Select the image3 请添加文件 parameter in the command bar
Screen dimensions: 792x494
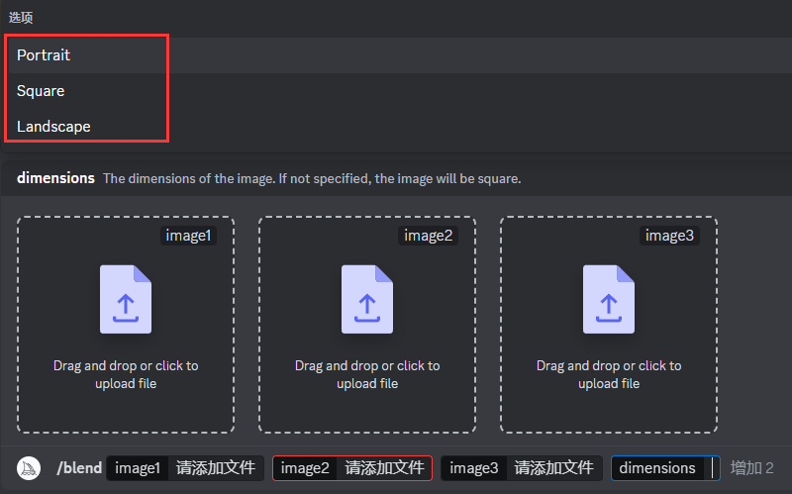point(521,468)
